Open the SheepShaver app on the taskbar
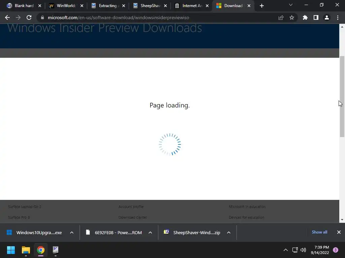Image resolution: width=345 pixels, height=258 pixels. (x=56, y=250)
